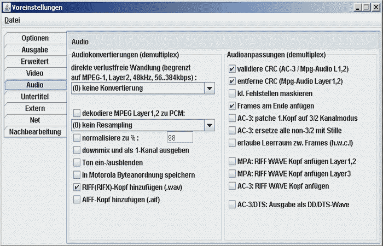Disable 'validiere CRC' checkbox
Screen dimensions: 383x246
[233, 69]
